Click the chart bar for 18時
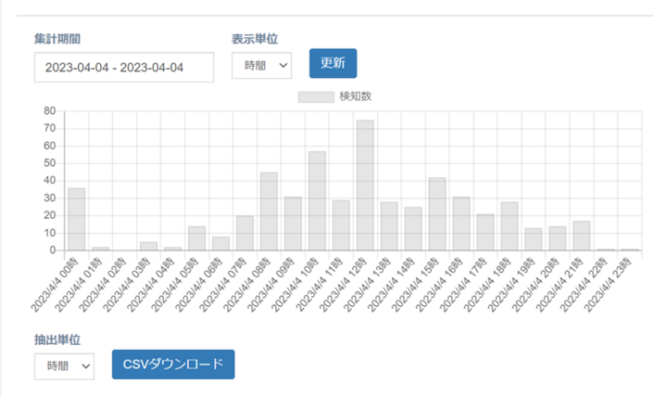Screen dimensions: 667x397 (x=509, y=226)
